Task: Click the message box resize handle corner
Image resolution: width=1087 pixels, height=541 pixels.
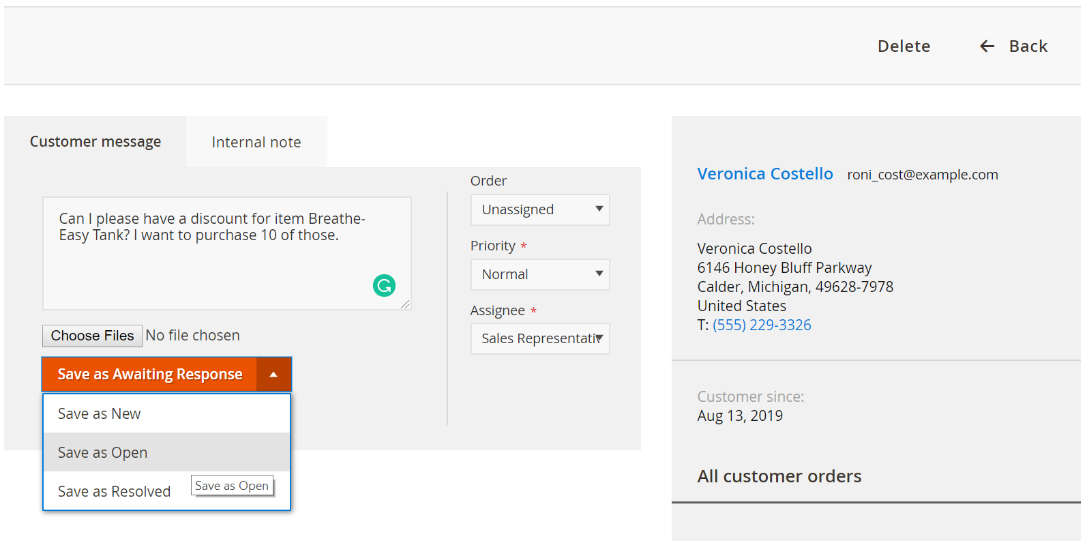Action: (405, 304)
